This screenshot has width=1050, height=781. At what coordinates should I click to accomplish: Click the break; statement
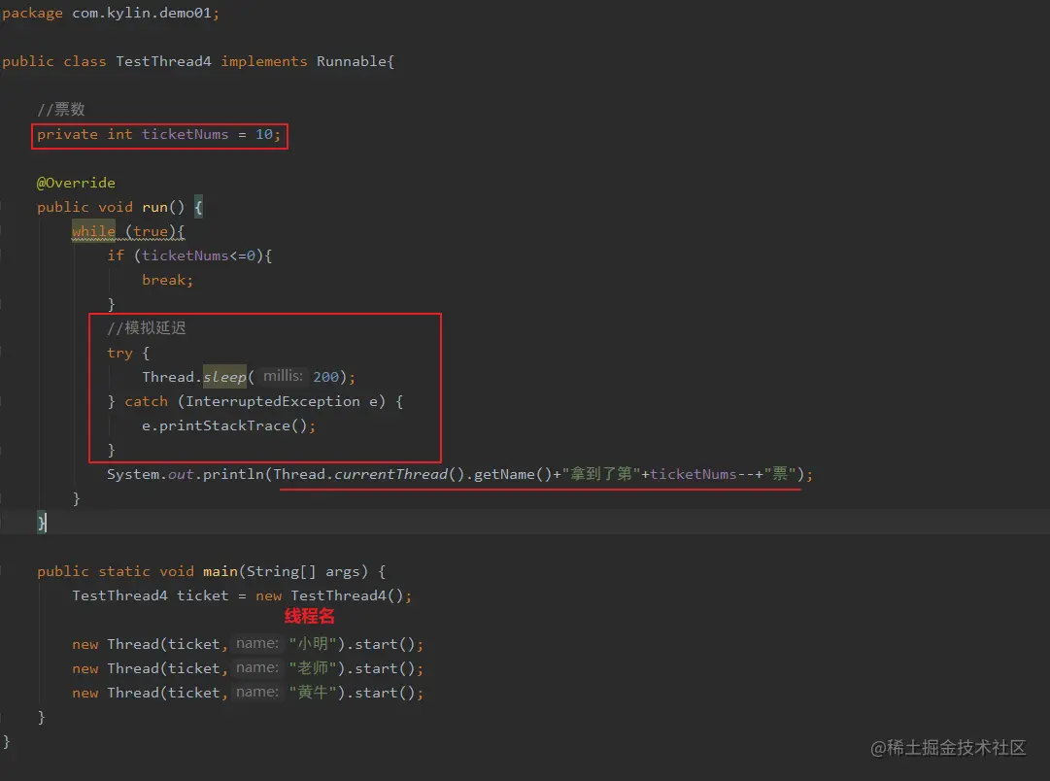pos(167,280)
